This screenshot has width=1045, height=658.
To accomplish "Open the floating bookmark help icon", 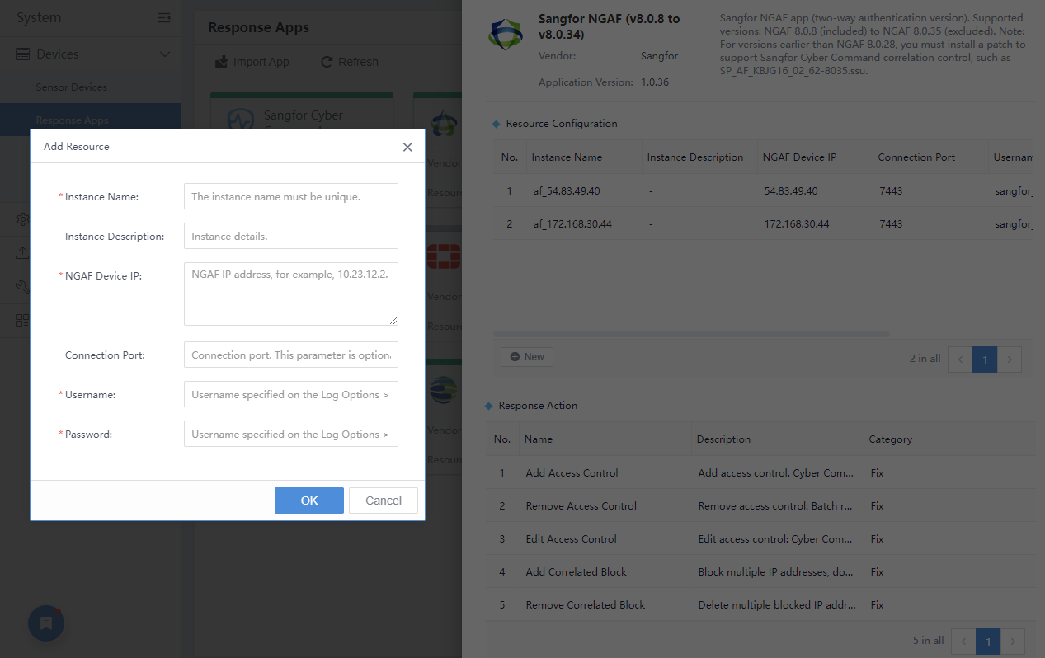I will point(46,623).
